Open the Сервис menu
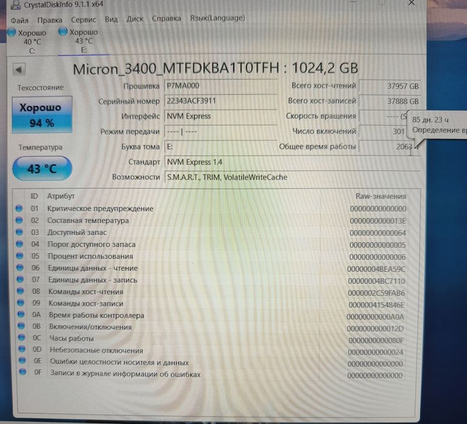The image size is (467, 424). [x=84, y=19]
